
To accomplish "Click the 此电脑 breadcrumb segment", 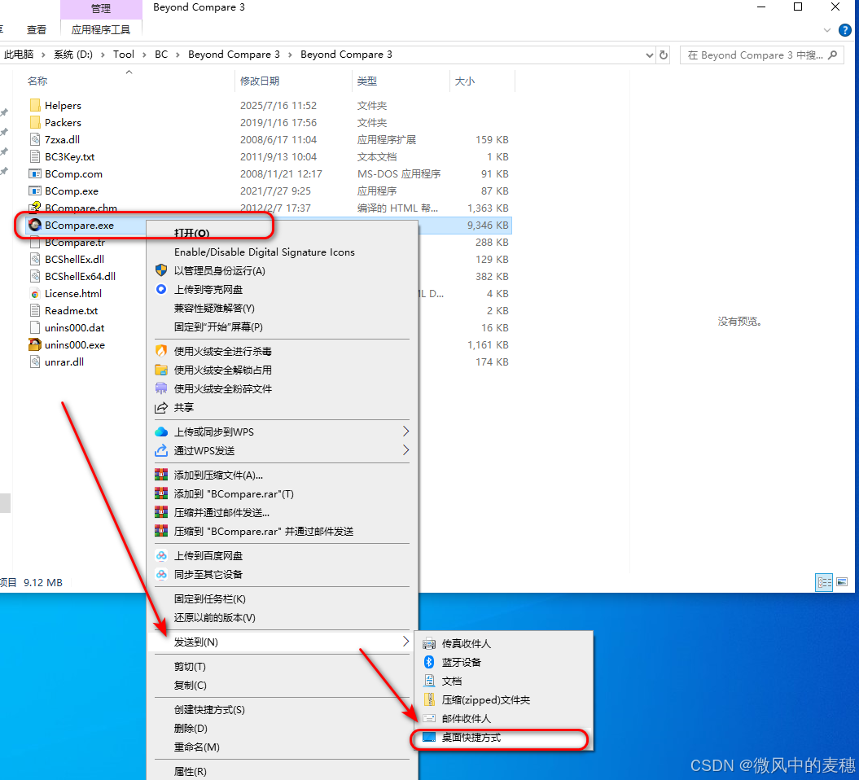I will click(x=19, y=55).
